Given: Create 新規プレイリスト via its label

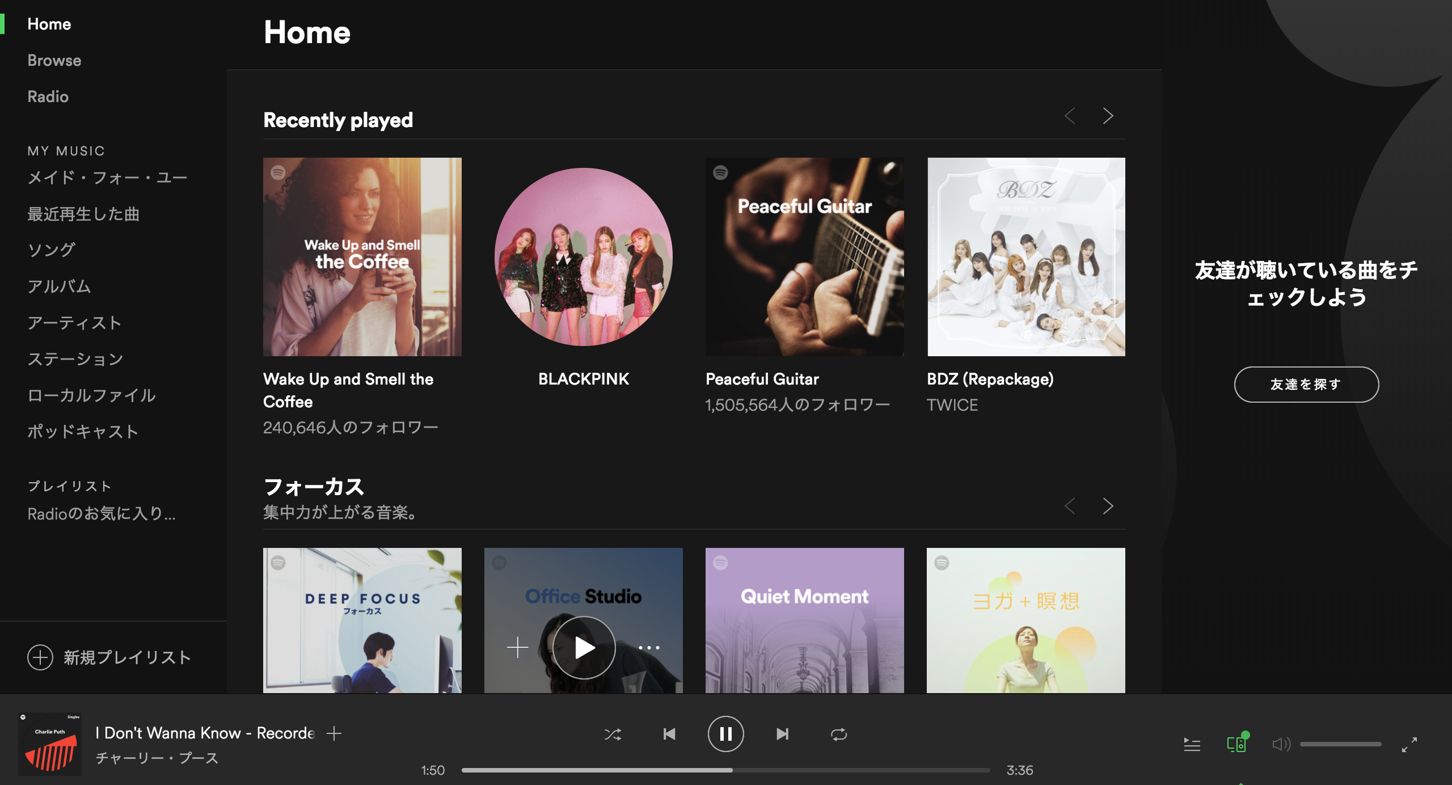Looking at the screenshot, I should 127,657.
